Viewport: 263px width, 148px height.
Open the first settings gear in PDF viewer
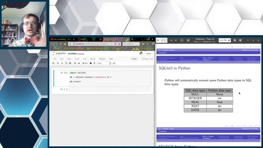tap(235, 40)
